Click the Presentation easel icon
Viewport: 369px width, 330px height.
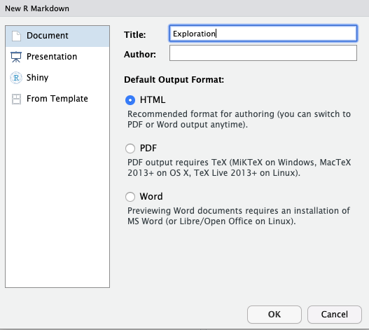pyautogui.click(x=16, y=57)
